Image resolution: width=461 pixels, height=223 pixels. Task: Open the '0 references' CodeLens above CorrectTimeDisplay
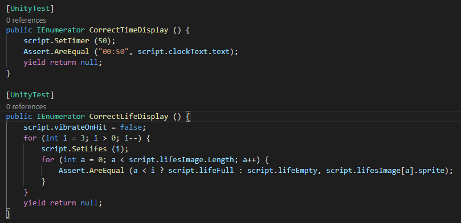pyautogui.click(x=26, y=20)
